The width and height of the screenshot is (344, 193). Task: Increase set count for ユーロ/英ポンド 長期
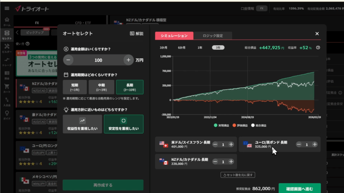[314, 144]
